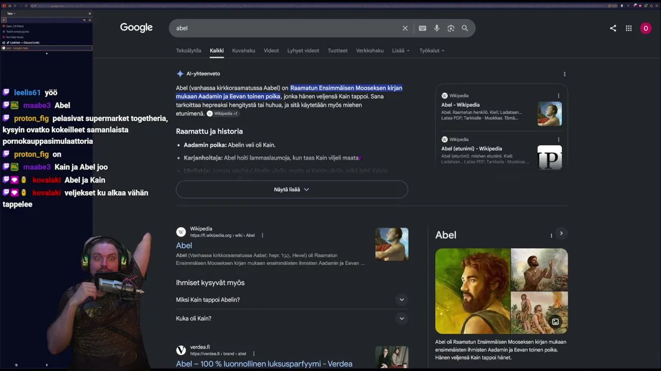Image resolution: width=661 pixels, height=371 pixels.
Task: Open the Abel knowledge panel three-dot menu
Action: (x=552, y=235)
